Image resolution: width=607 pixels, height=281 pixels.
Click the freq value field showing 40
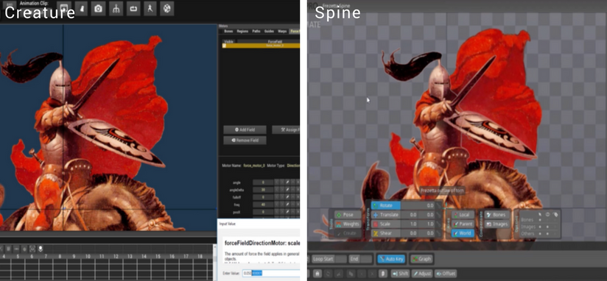pyautogui.click(x=263, y=204)
